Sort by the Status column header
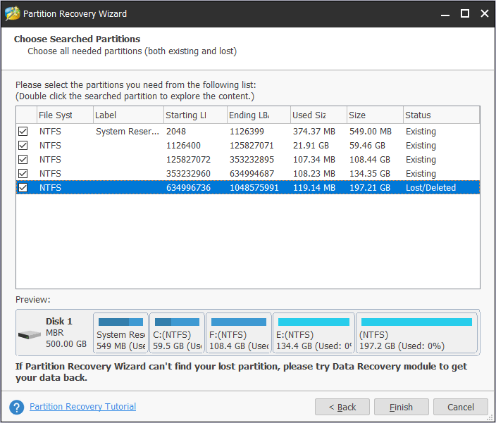496x423 pixels. (x=441, y=115)
